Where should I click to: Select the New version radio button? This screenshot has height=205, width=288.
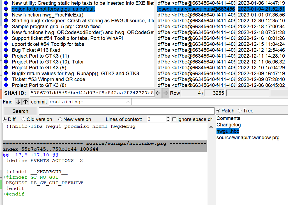pos(60,119)
